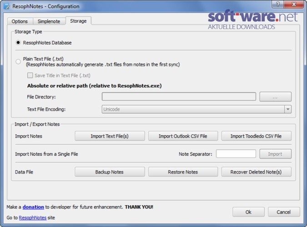Click the 'THANK YOU!' text
This screenshot has height=227, width=307.
coord(139,207)
